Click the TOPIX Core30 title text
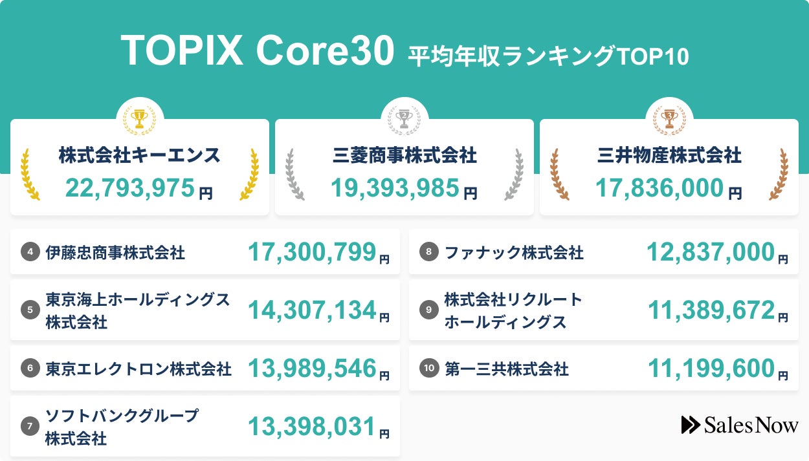This screenshot has width=809, height=461. coord(257,50)
